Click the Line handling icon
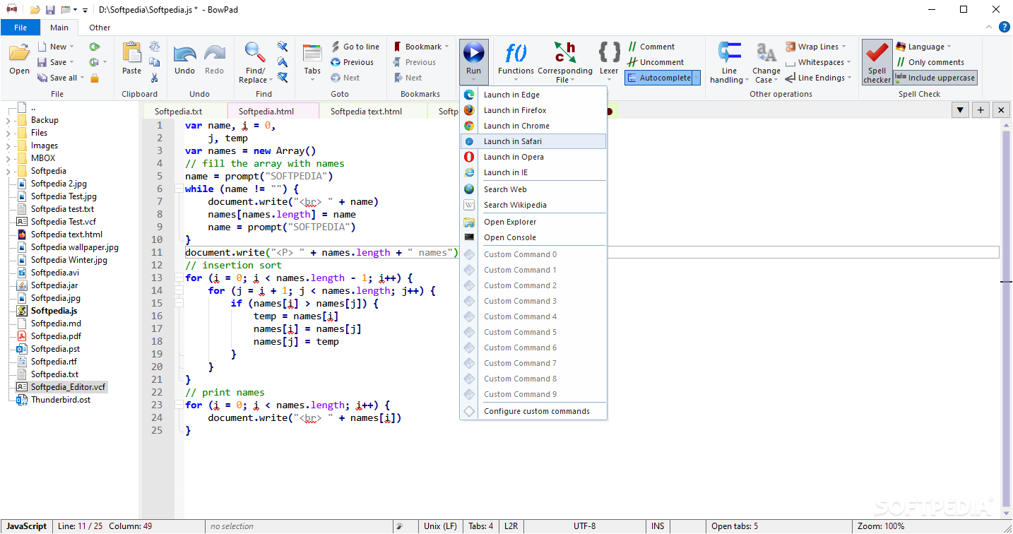Screen dimensions: 1013x534 [x=729, y=52]
